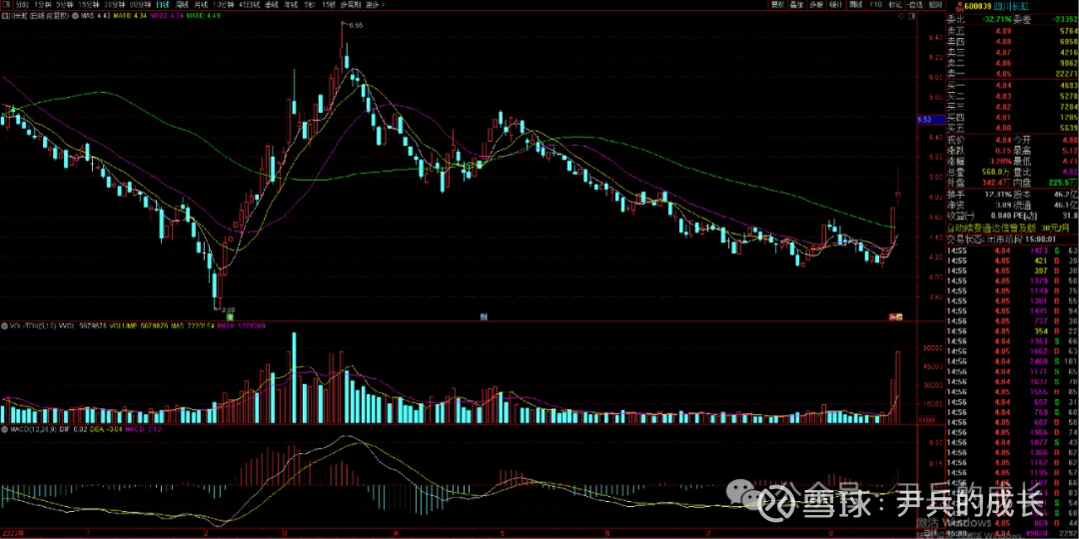The image size is (1079, 539).
Task: Click the square icon left of 分时
Action: click(6, 5)
